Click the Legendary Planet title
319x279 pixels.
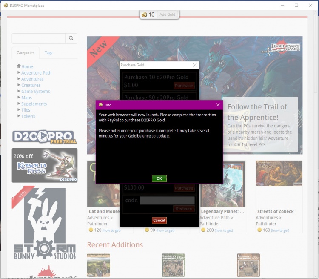(222, 211)
